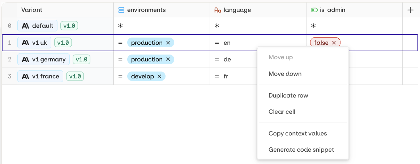This screenshot has height=164, width=420.
Task: Choose Generate code snippet
Action: (x=301, y=150)
